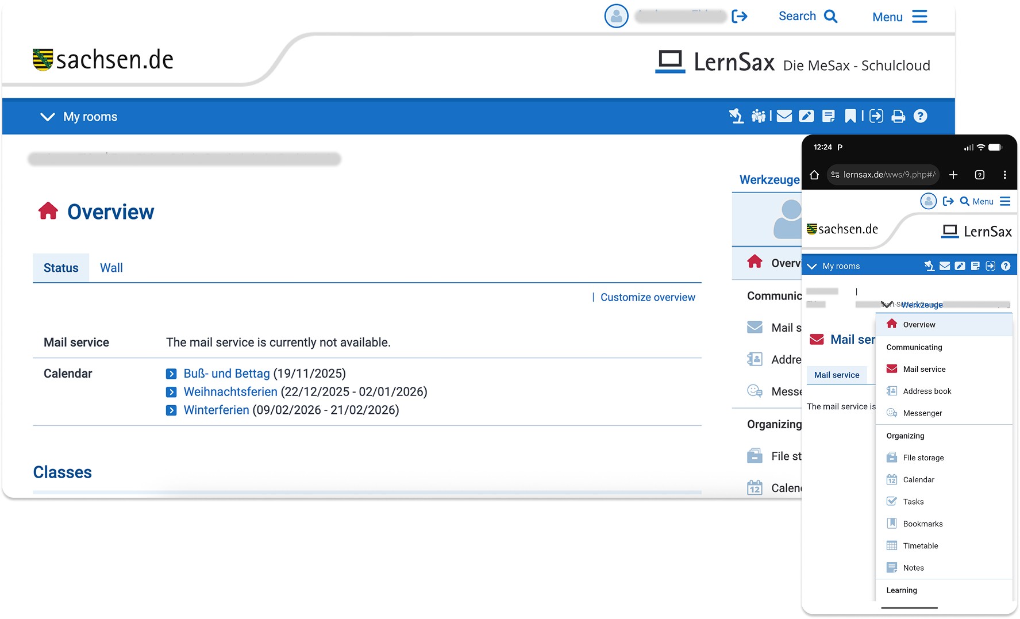Select File storage in the phone menu
1020x619 pixels.
tap(944, 457)
